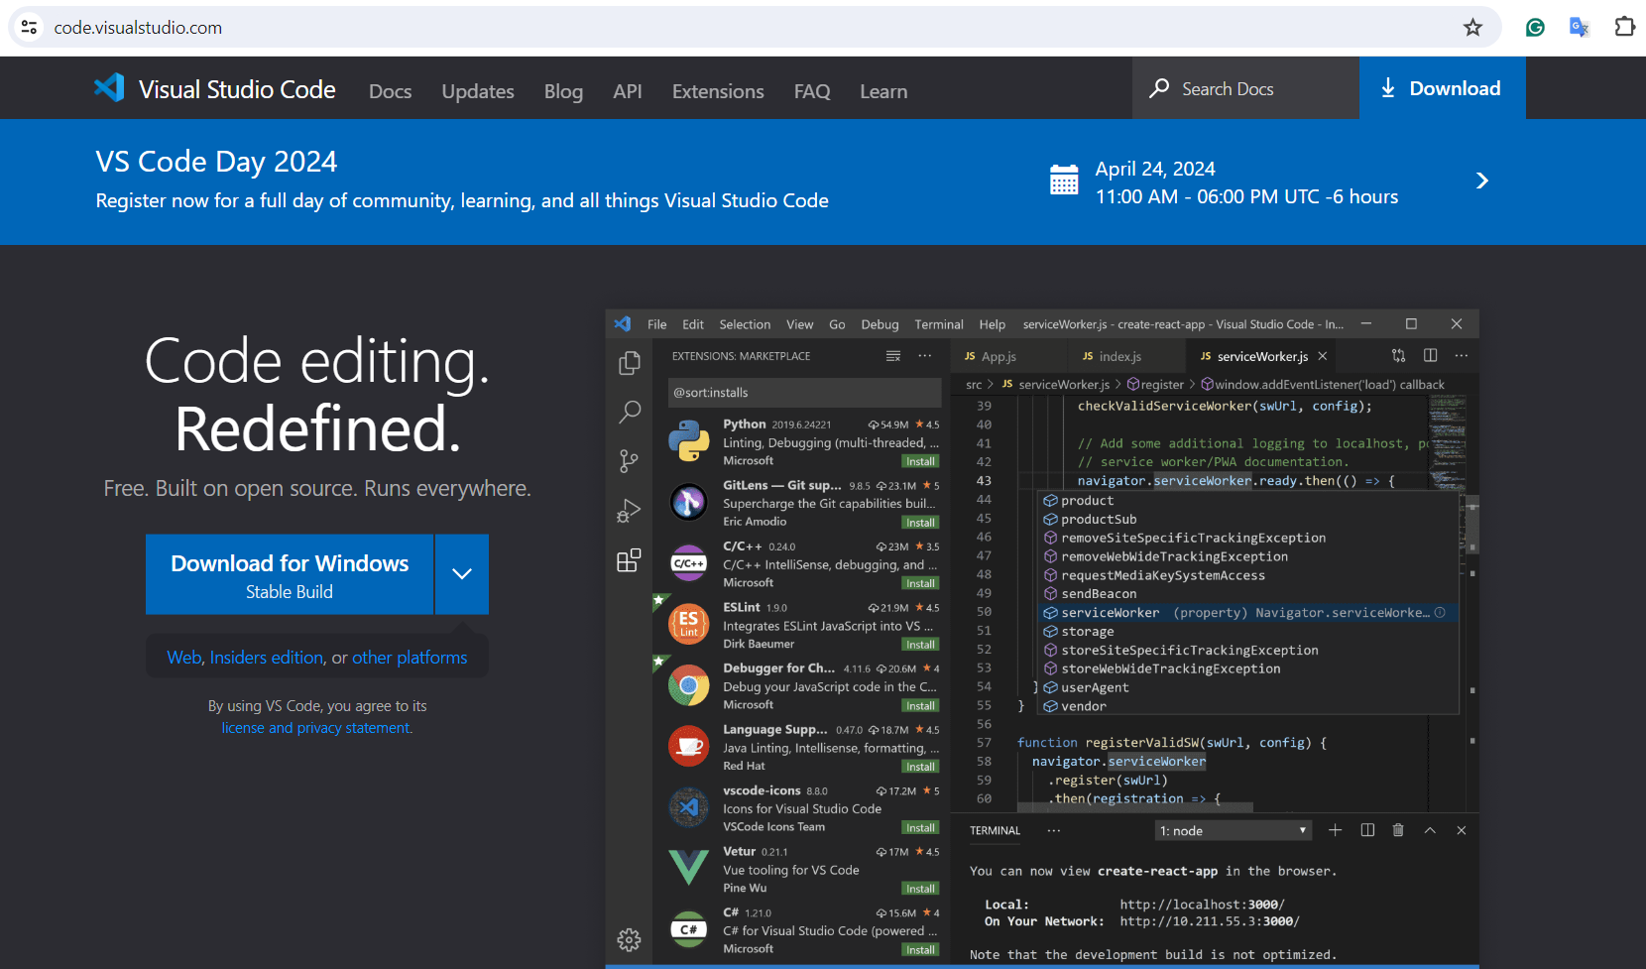
Task: Click Download for Windows Stable Build
Action: 290,574
